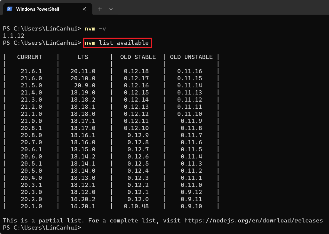The width and height of the screenshot is (329, 234).
Task: Click version 20.11.0 in the LTS column
Action: tap(83, 71)
